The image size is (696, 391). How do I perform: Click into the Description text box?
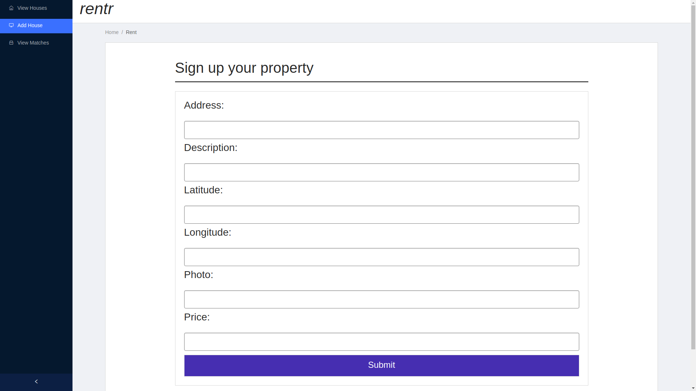pyautogui.click(x=381, y=172)
